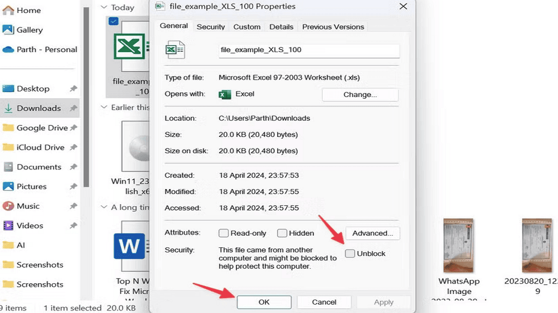This screenshot has width=558, height=313.
Task: Click the Modified date value
Action: (x=259, y=192)
